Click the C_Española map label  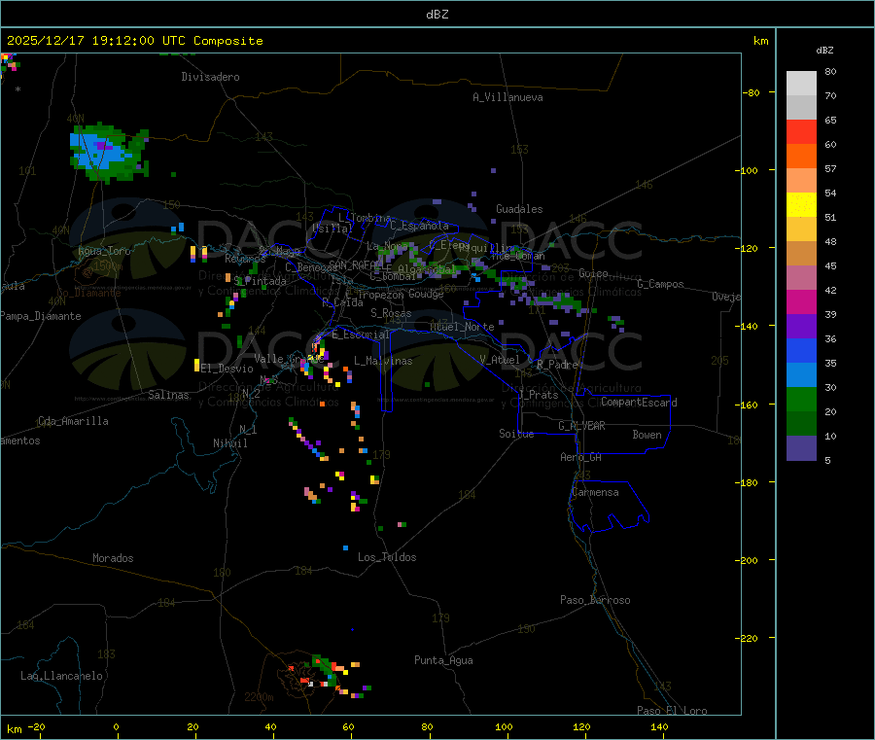tap(419, 226)
